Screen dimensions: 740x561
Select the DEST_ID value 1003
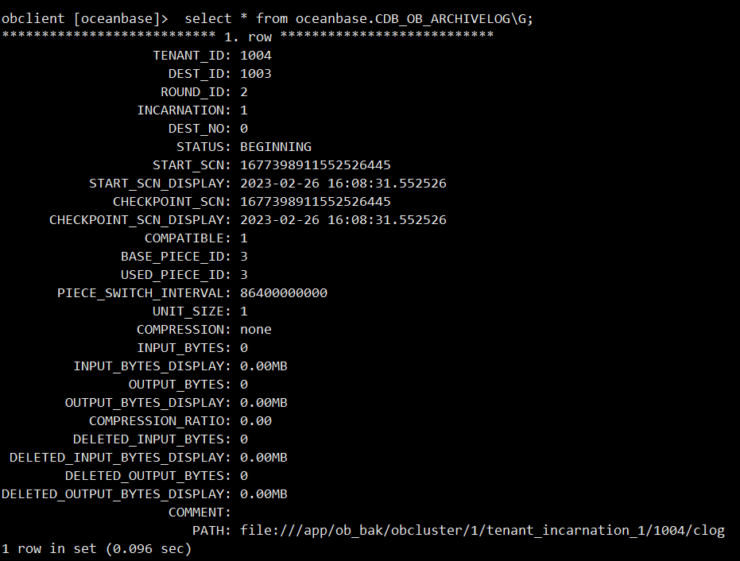tap(256, 74)
